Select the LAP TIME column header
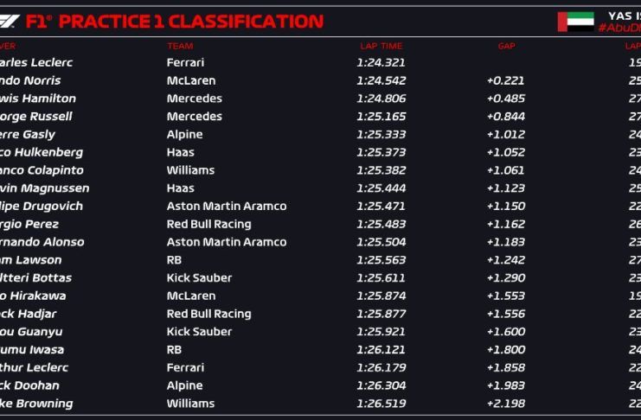The width and height of the screenshot is (641, 420). click(381, 46)
